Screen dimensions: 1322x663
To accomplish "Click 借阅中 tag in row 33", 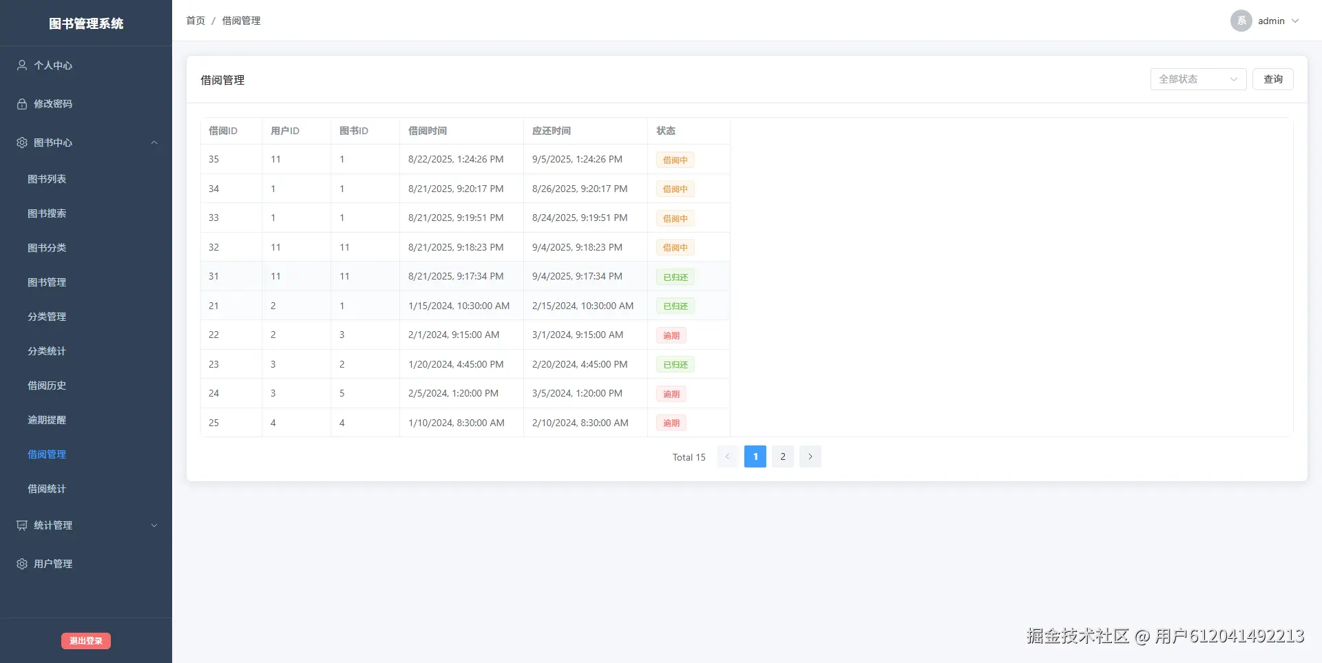I will (675, 218).
